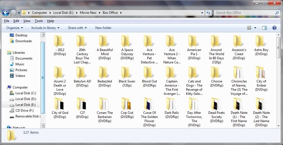This screenshot has height=145, width=283.
Task: Select the Astro Boy folder
Action: pyautogui.click(x=261, y=45)
